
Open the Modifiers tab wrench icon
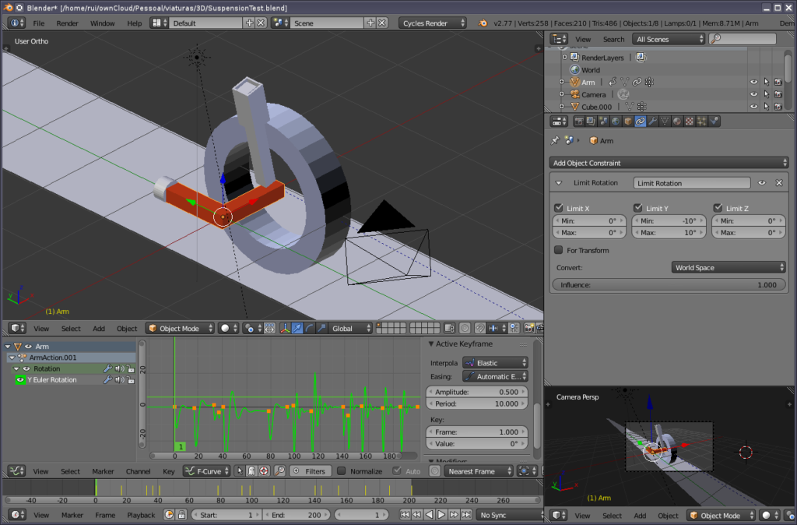pyautogui.click(x=653, y=122)
